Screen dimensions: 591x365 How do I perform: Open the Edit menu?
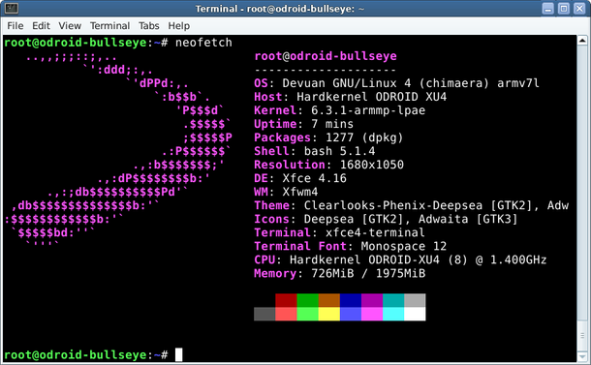41,25
